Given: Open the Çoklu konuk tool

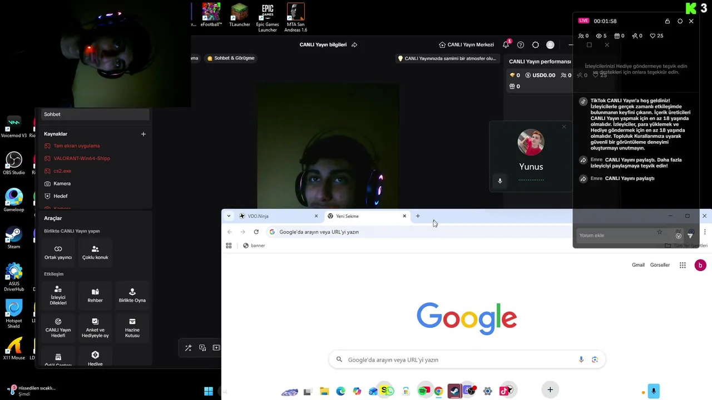Looking at the screenshot, I should (95, 252).
